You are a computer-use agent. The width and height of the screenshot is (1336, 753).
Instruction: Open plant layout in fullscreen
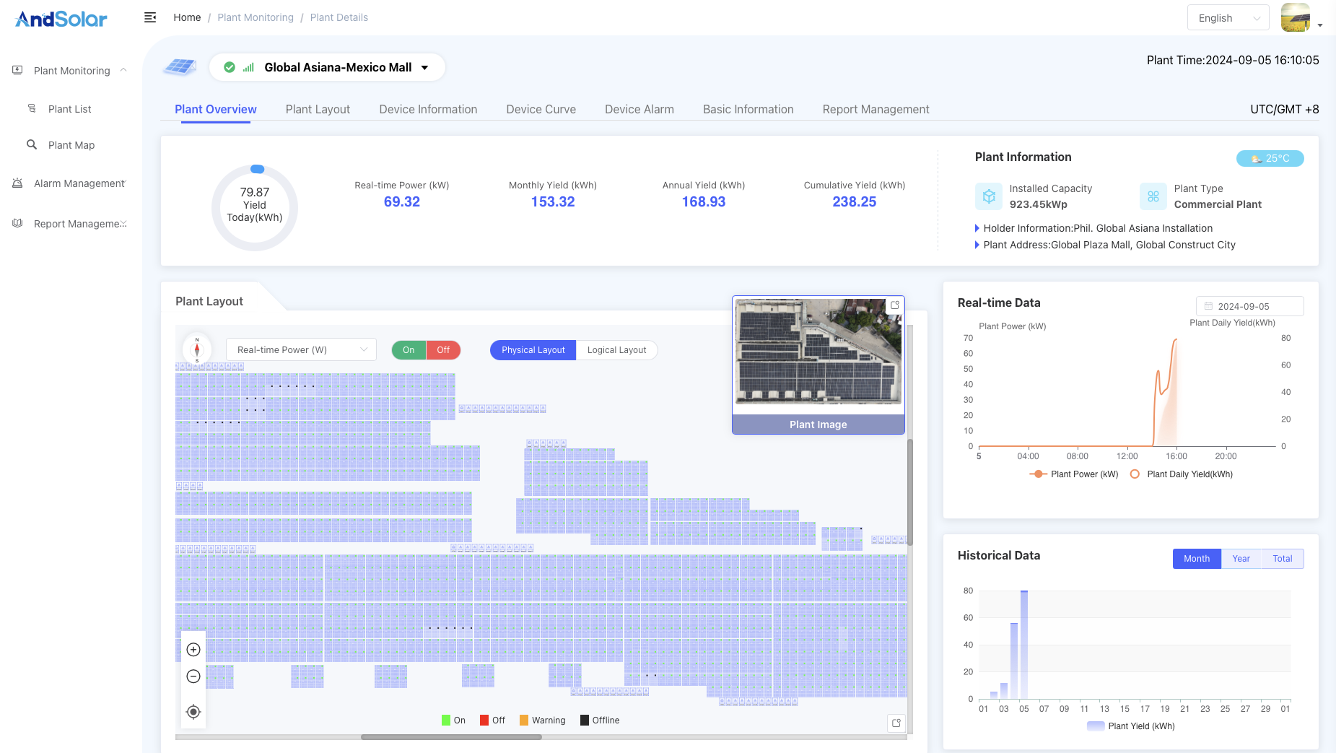pos(896,723)
